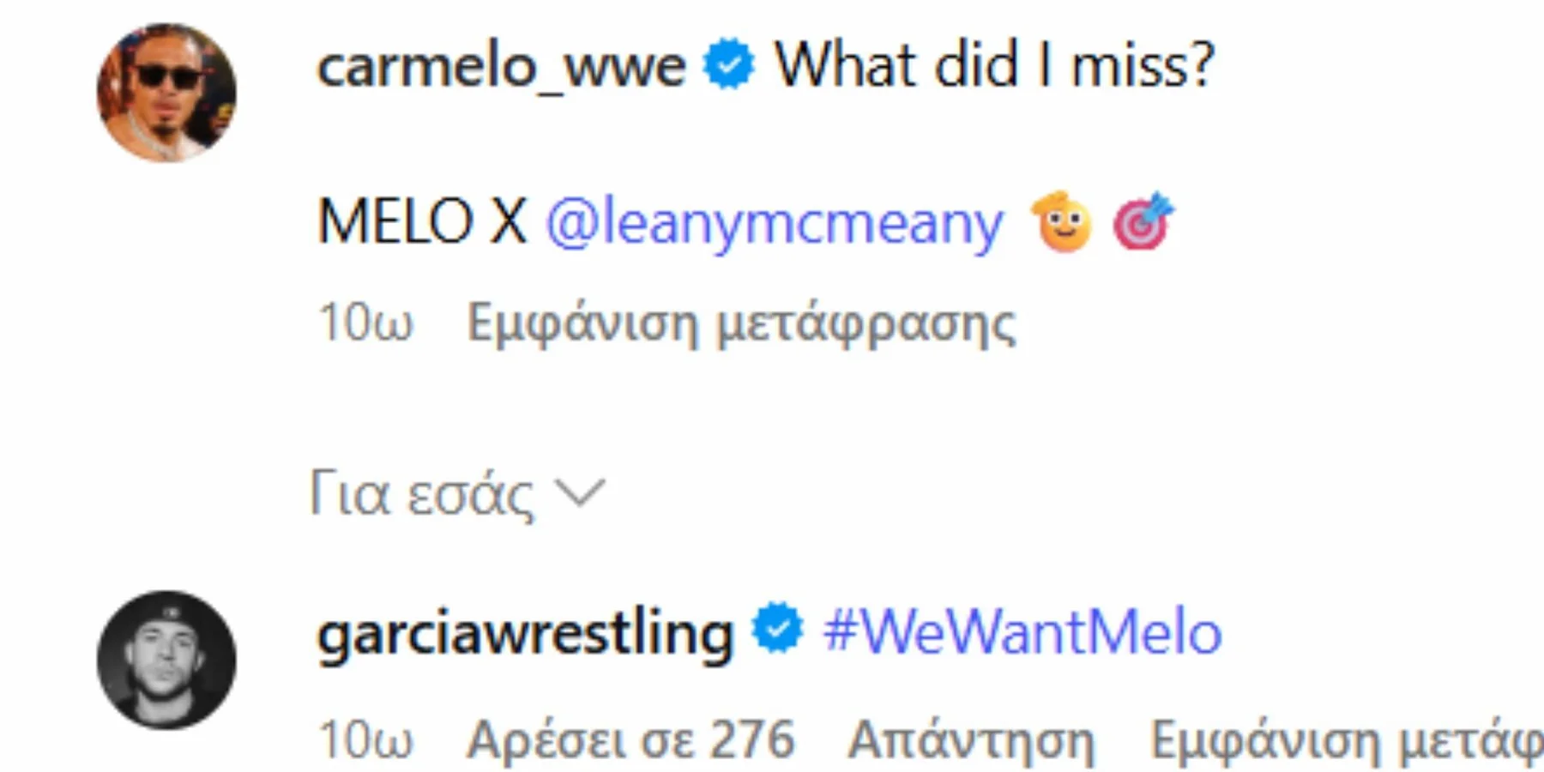Click the "MELO X" caption text
This screenshot has height=772, width=1544.
[x=421, y=221]
